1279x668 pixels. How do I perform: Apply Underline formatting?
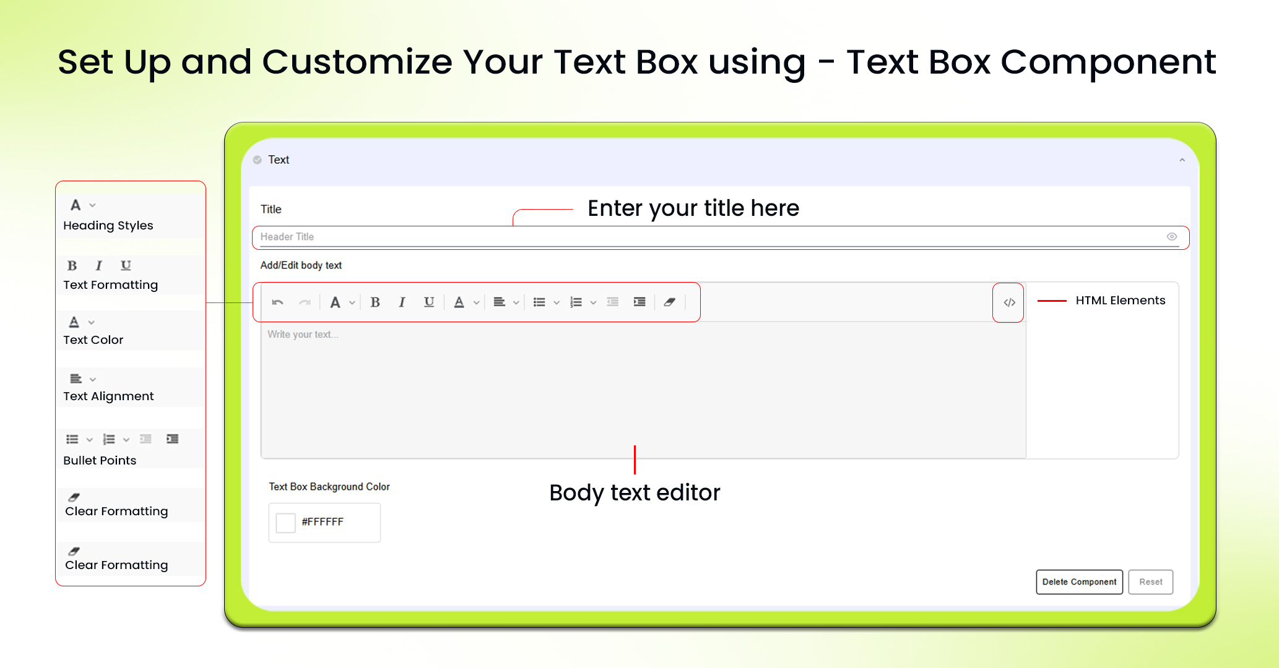click(429, 302)
